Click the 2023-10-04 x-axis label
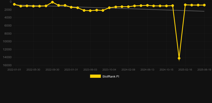212x103 pixels. click(x=109, y=70)
